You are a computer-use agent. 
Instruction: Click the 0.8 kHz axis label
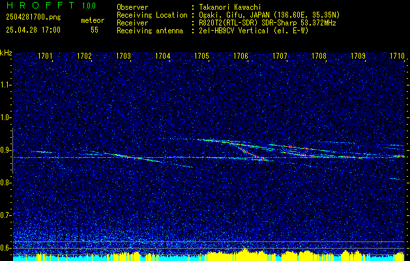(5, 183)
